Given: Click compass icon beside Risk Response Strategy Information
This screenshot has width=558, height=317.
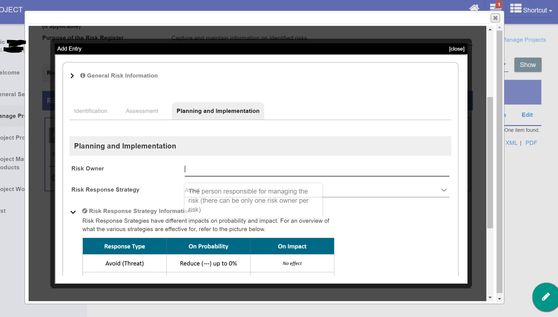Looking at the screenshot, I should pyautogui.click(x=85, y=211).
